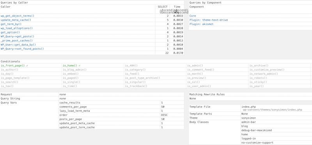Select the is_admin() conditional
312x145 pixels.
[195, 65]
